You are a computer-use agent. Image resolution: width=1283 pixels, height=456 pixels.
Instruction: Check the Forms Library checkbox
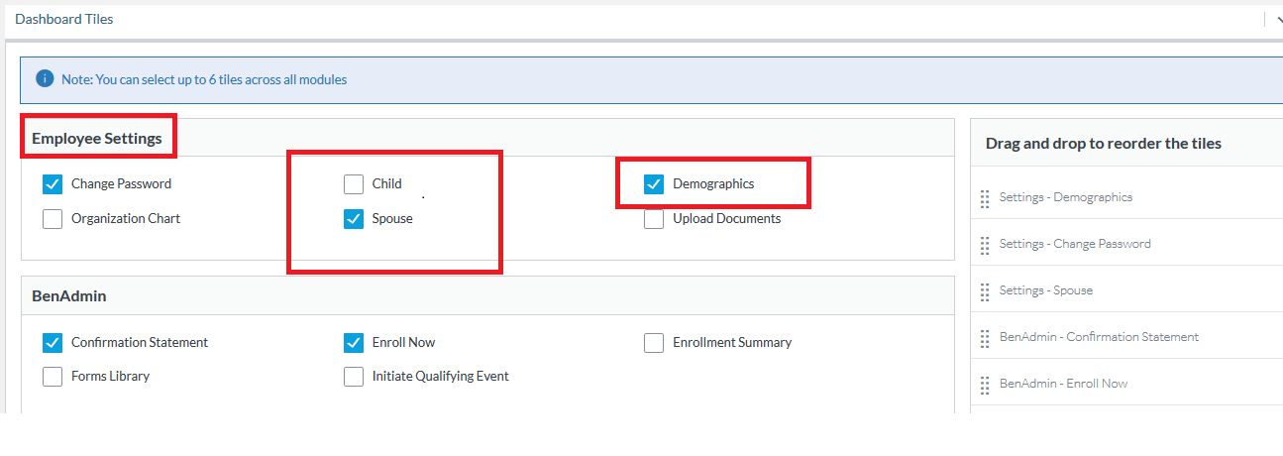point(53,377)
